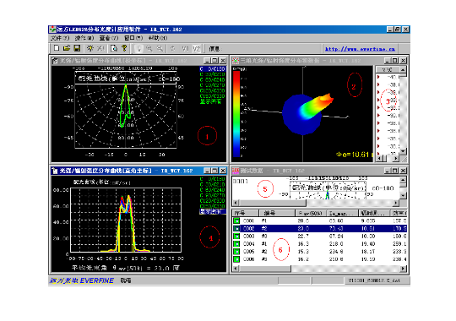Open the 查看 menu
The height and width of the screenshot is (321, 456).
pos(109,38)
